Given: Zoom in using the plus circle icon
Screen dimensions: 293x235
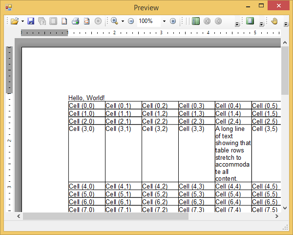Looking at the screenshot, I should (173, 21).
